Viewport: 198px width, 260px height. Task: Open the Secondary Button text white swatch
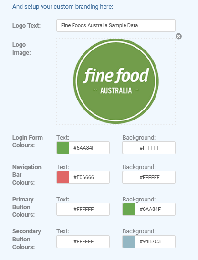tap(63, 241)
